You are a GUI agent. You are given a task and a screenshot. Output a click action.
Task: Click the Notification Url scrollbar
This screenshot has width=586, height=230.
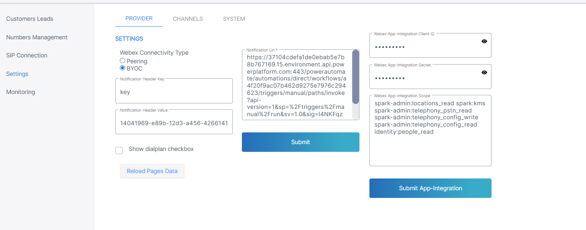pos(355,77)
